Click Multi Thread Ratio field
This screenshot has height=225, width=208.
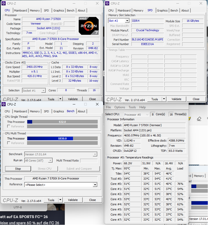click(89, 160)
